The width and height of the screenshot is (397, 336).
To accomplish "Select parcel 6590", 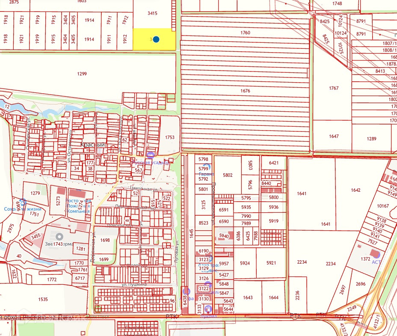I will tap(224, 221).
